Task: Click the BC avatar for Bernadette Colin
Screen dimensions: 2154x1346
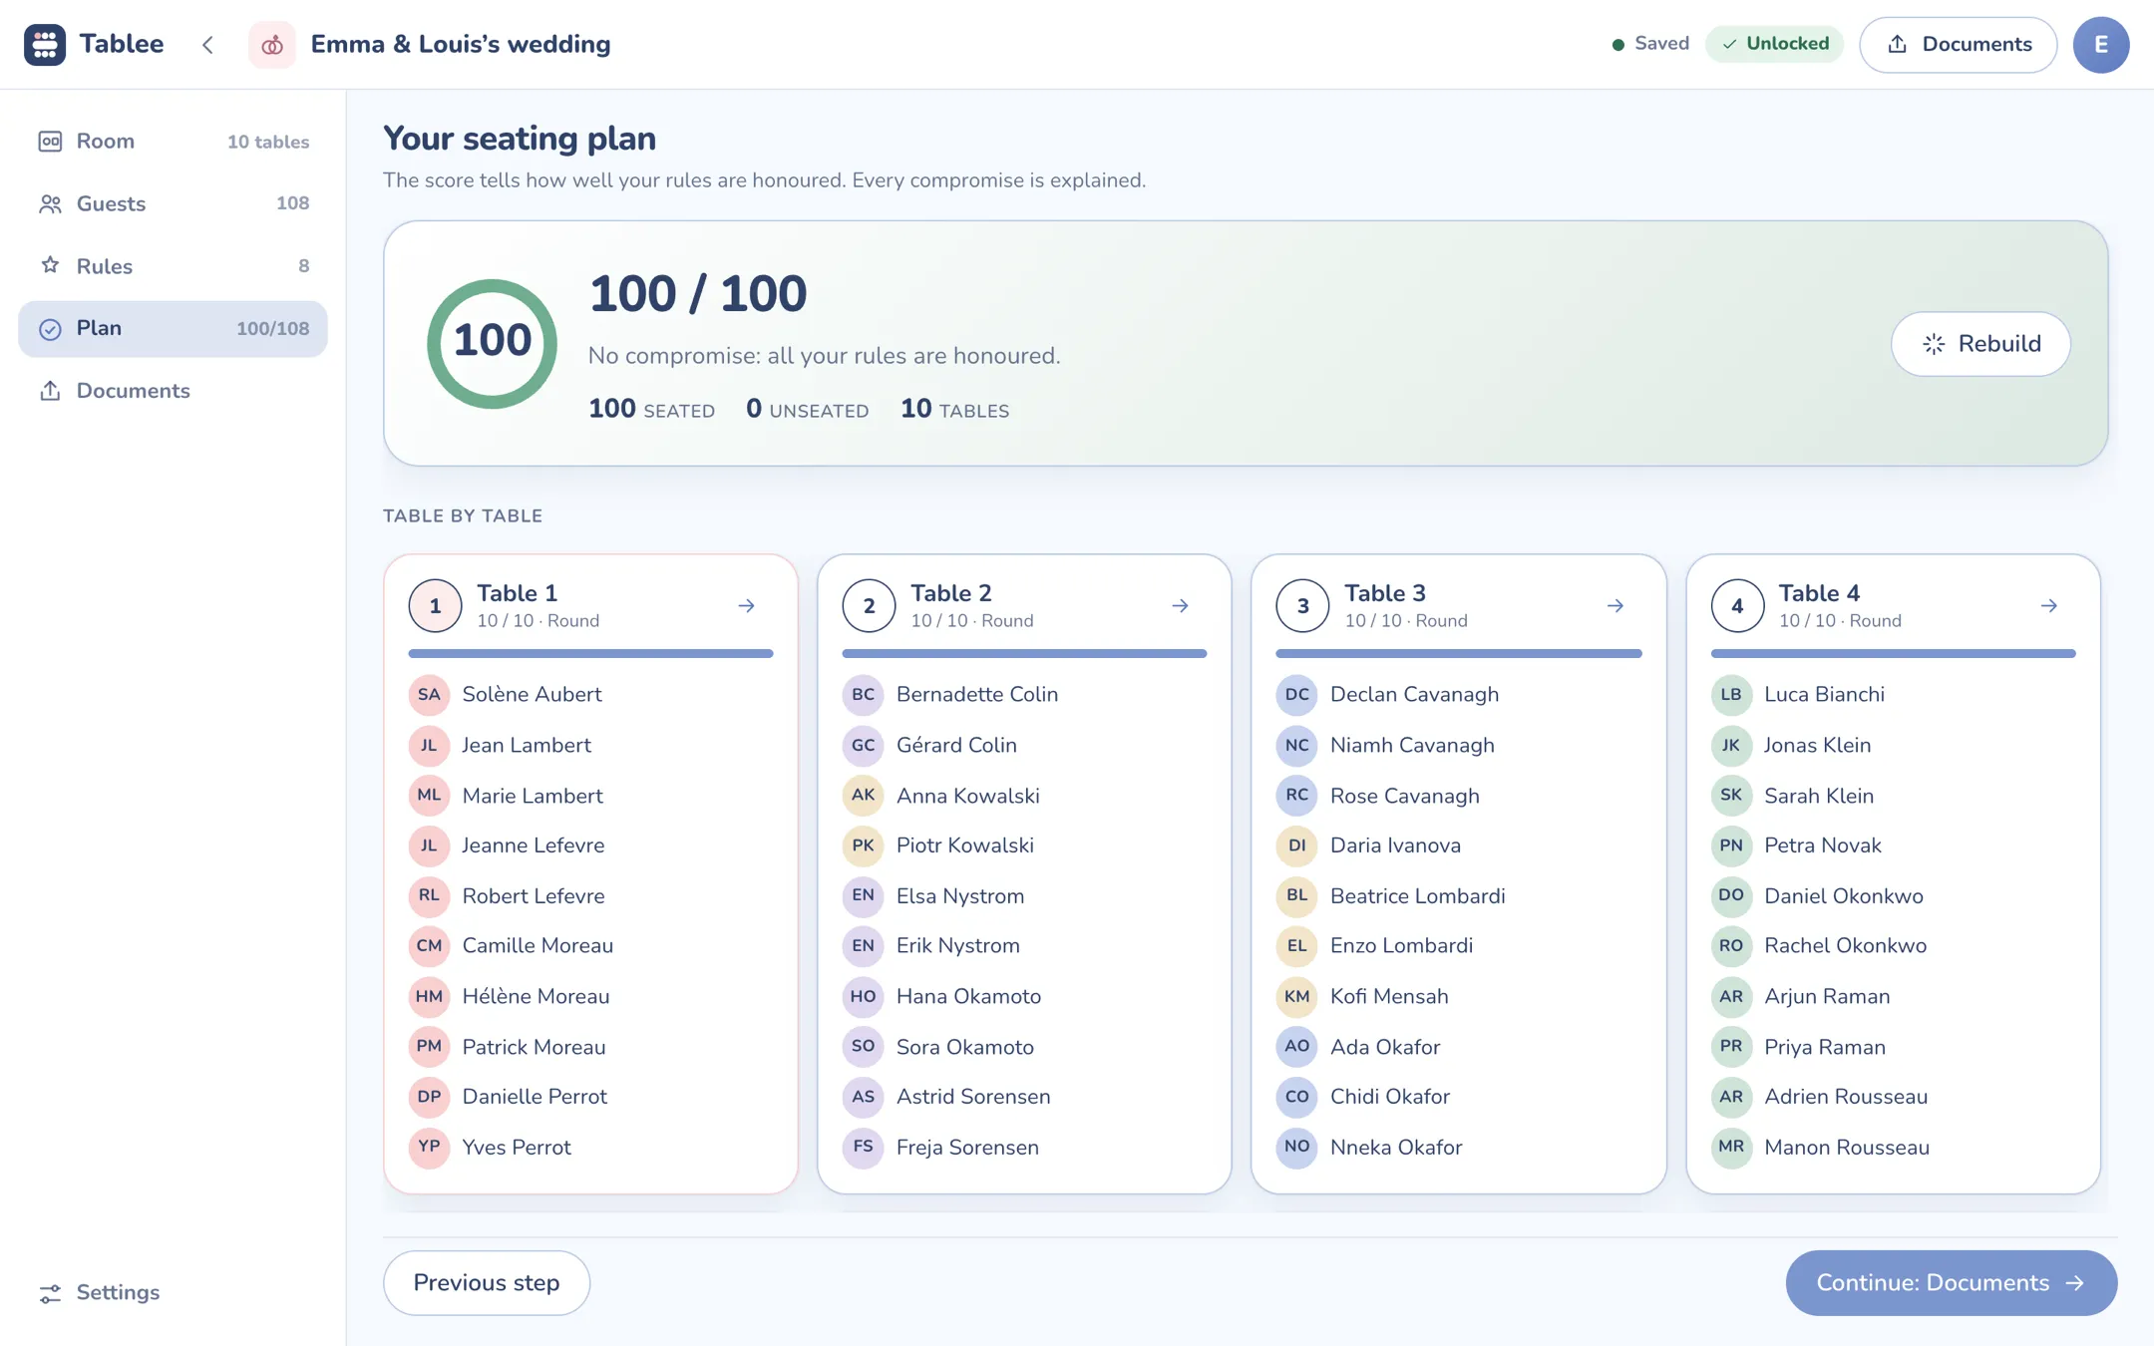Action: pyautogui.click(x=863, y=694)
